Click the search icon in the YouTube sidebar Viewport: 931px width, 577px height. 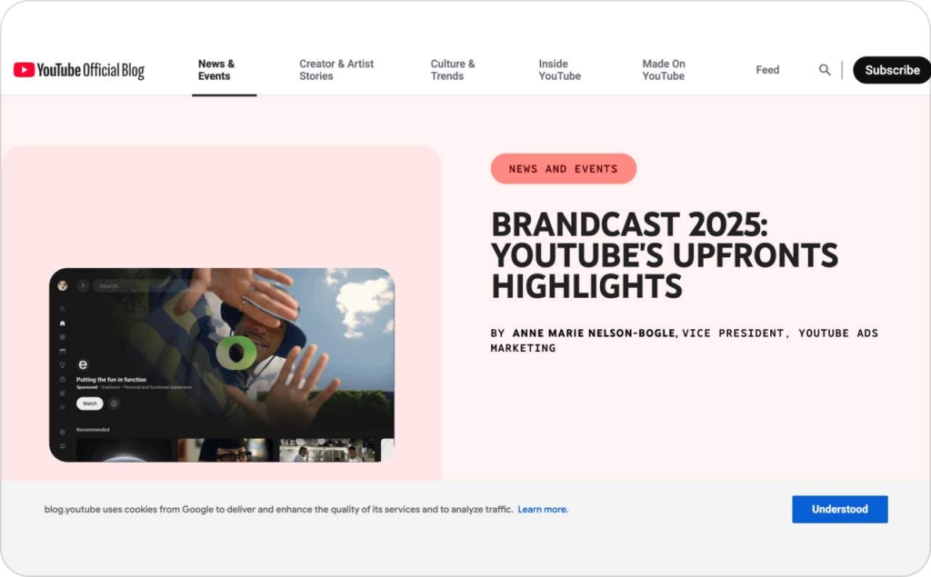tap(63, 308)
